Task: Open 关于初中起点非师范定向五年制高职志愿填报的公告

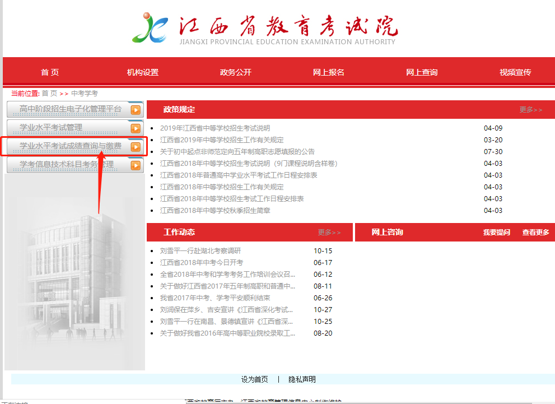Action: click(237, 151)
